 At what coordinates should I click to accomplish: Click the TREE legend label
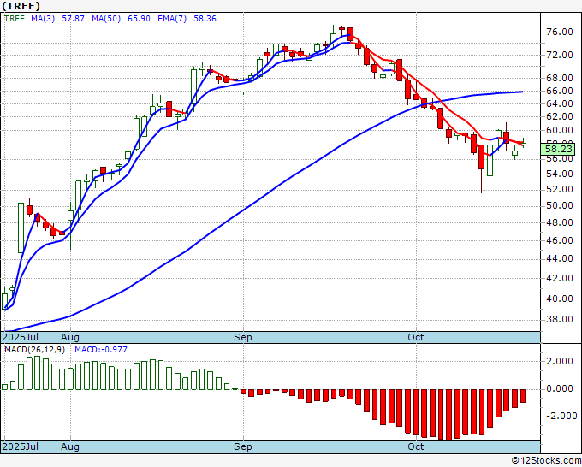click(x=14, y=19)
